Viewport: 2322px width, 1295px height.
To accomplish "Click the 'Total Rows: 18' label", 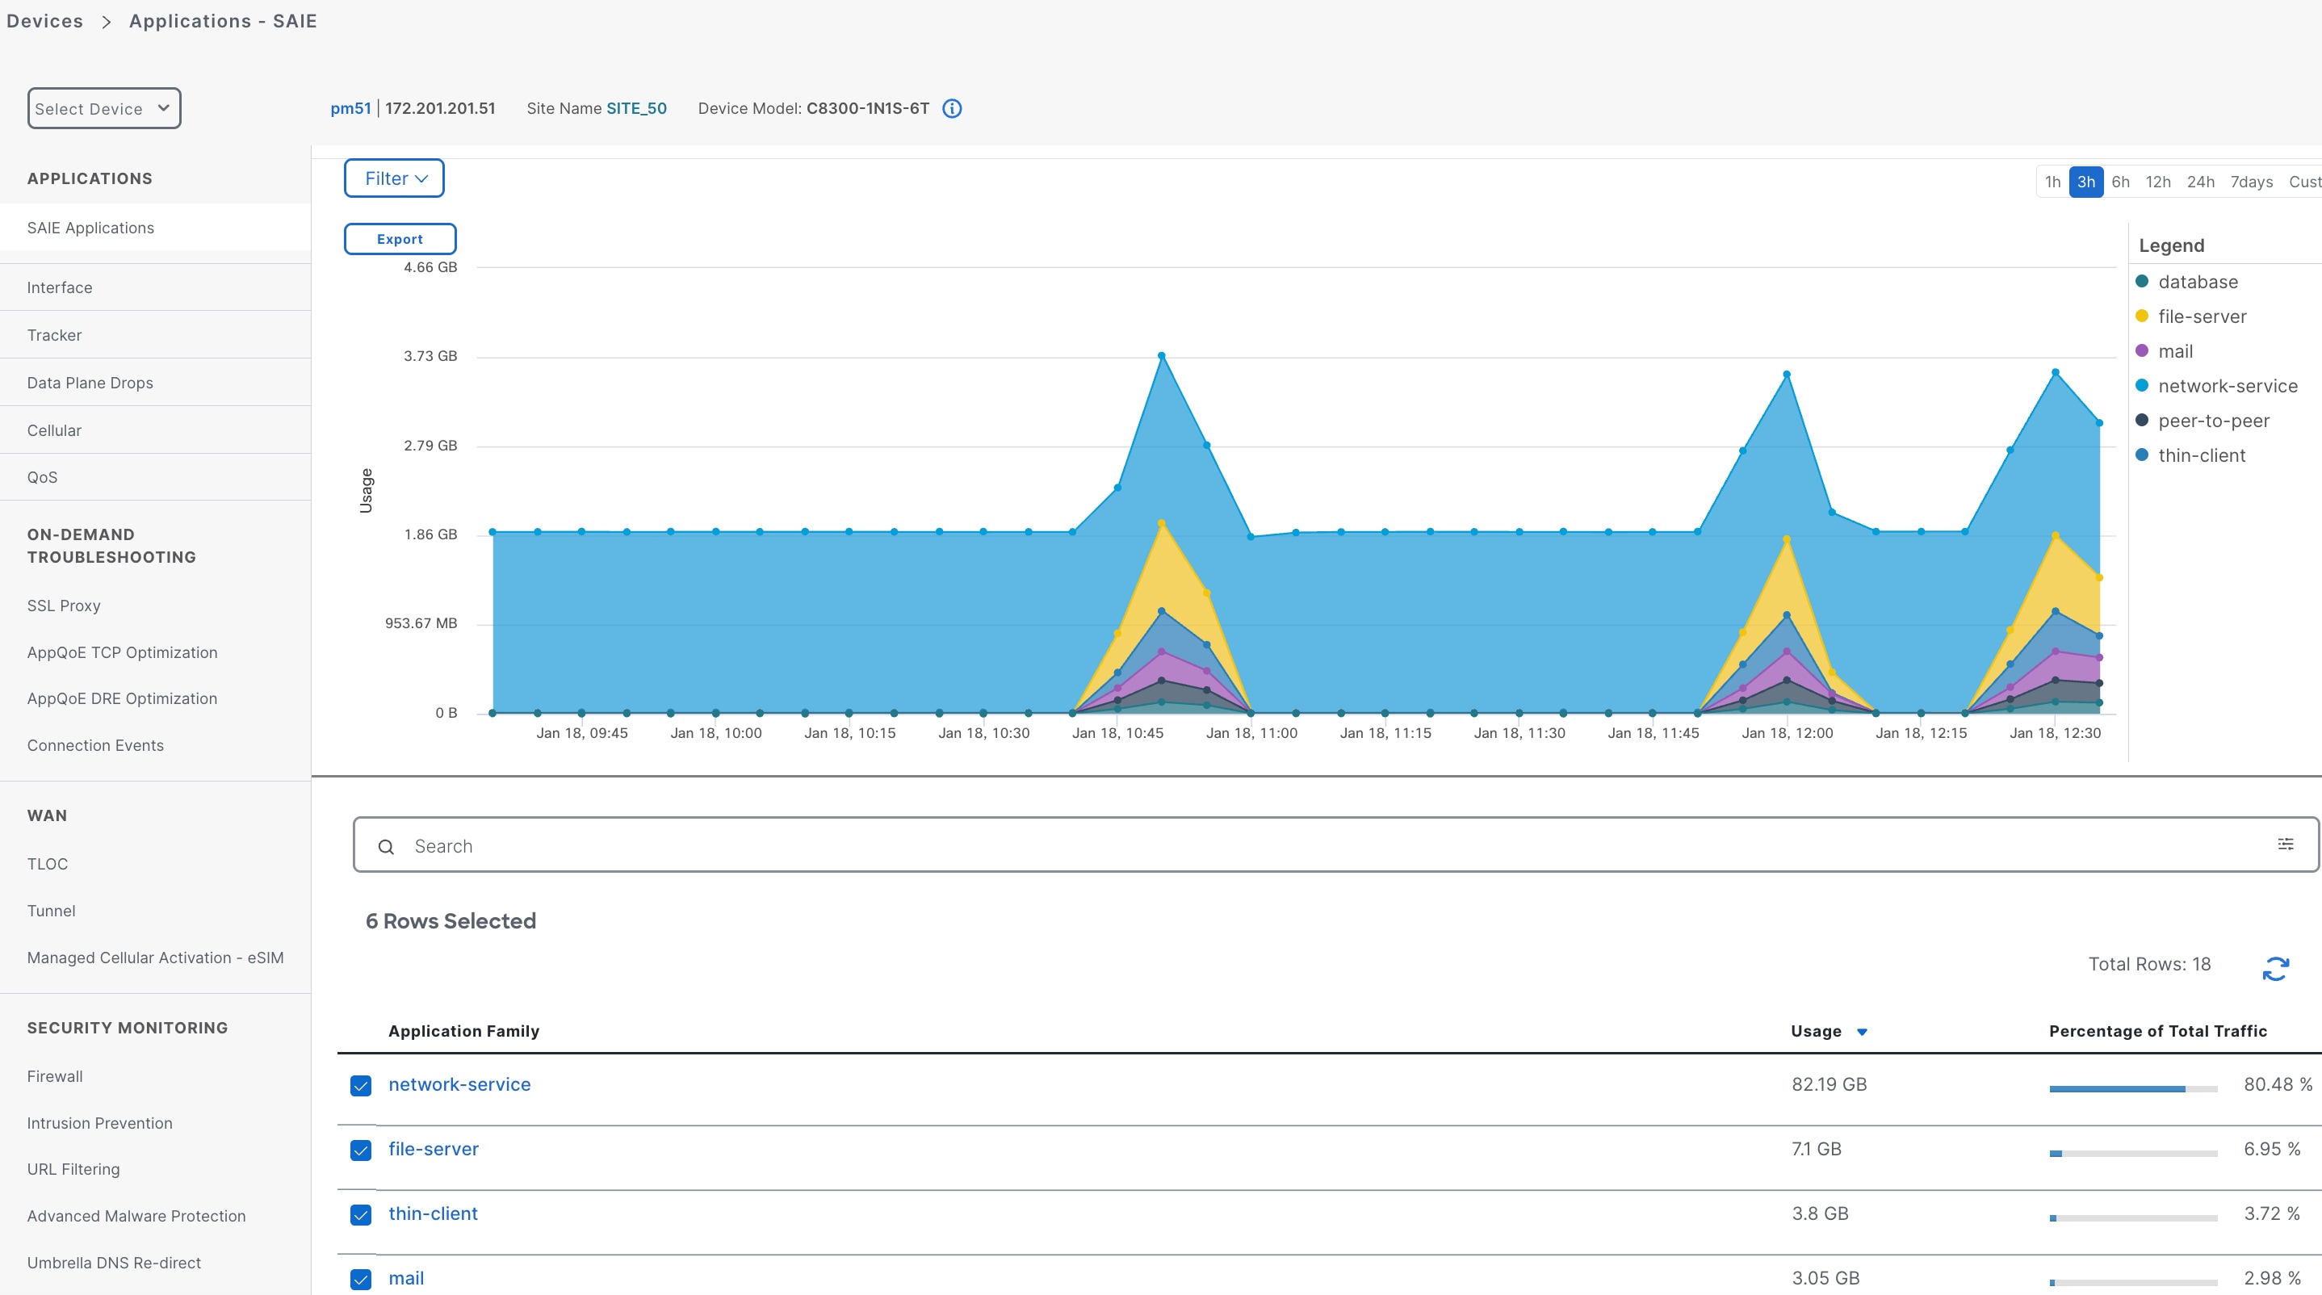I will [2149, 964].
